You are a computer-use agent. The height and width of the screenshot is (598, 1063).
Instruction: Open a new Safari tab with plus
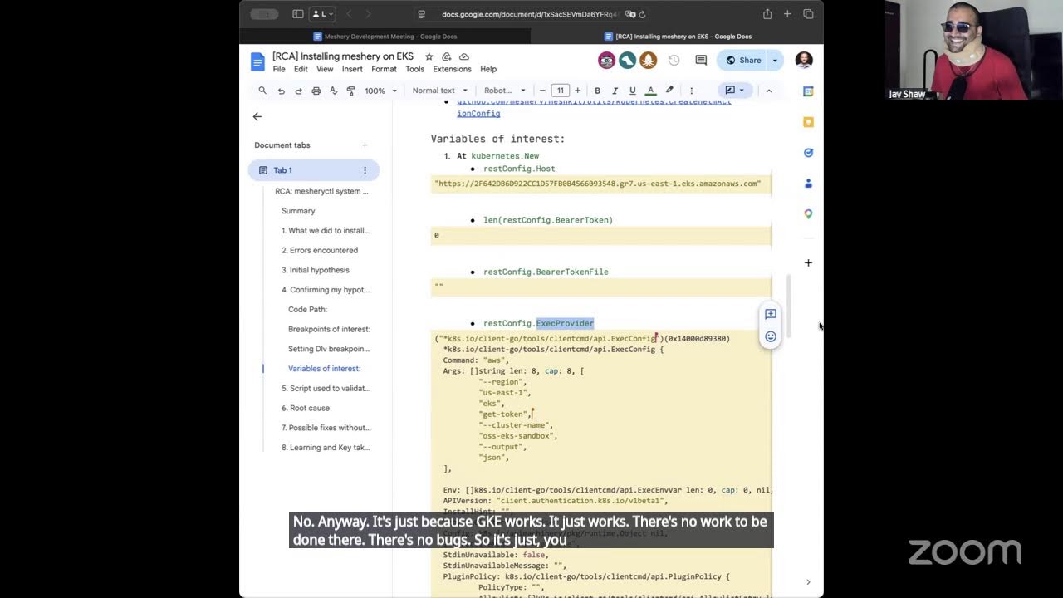point(787,14)
